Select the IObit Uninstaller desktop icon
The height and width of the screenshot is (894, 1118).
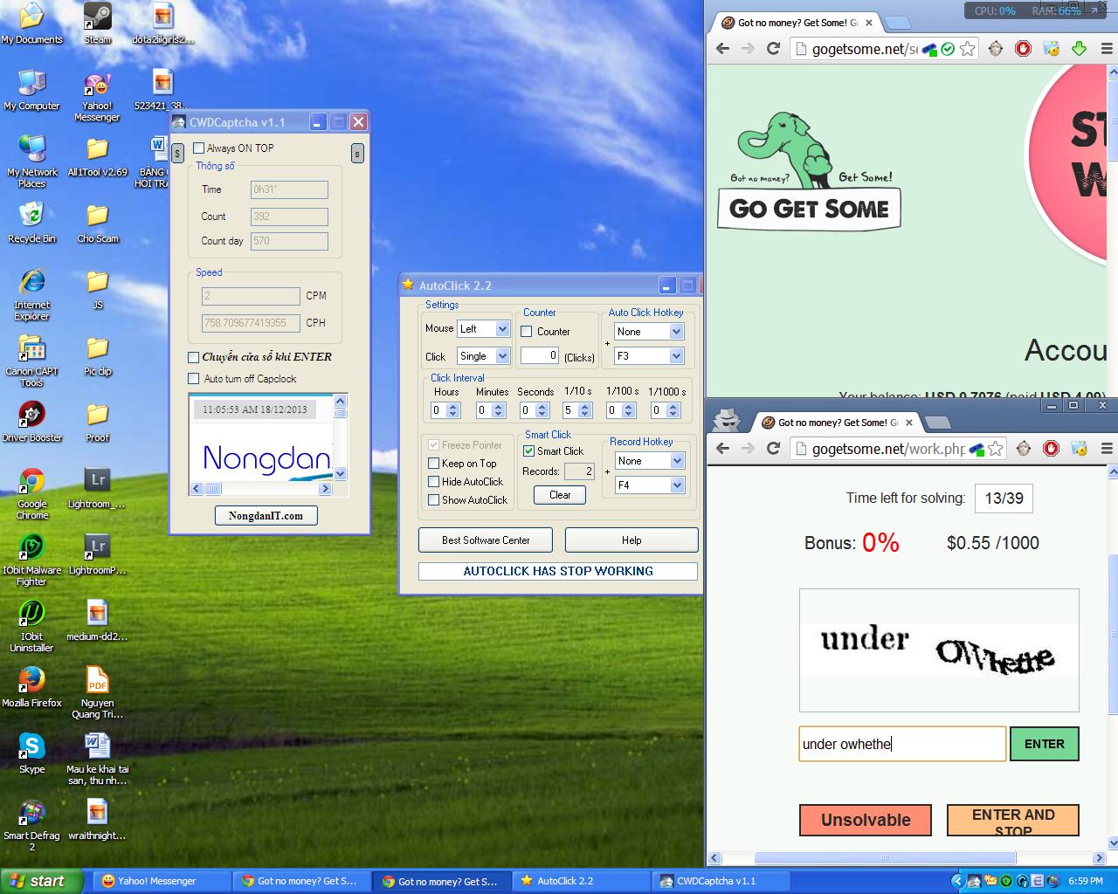click(x=31, y=627)
